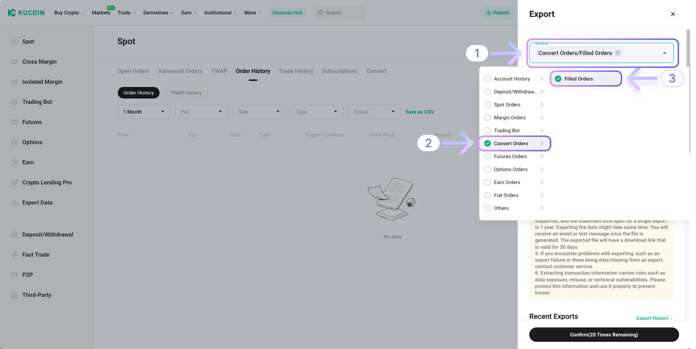
Task: Open the Trade menu
Action: coord(126,13)
